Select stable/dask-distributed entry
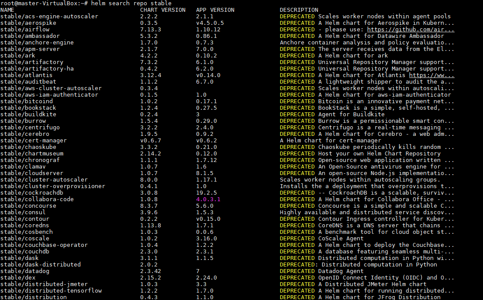483x300 pixels. (x=41, y=265)
